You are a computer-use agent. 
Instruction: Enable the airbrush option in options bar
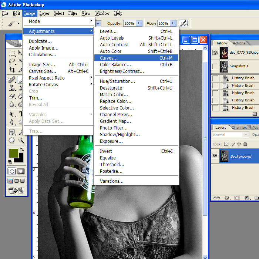[183, 23]
